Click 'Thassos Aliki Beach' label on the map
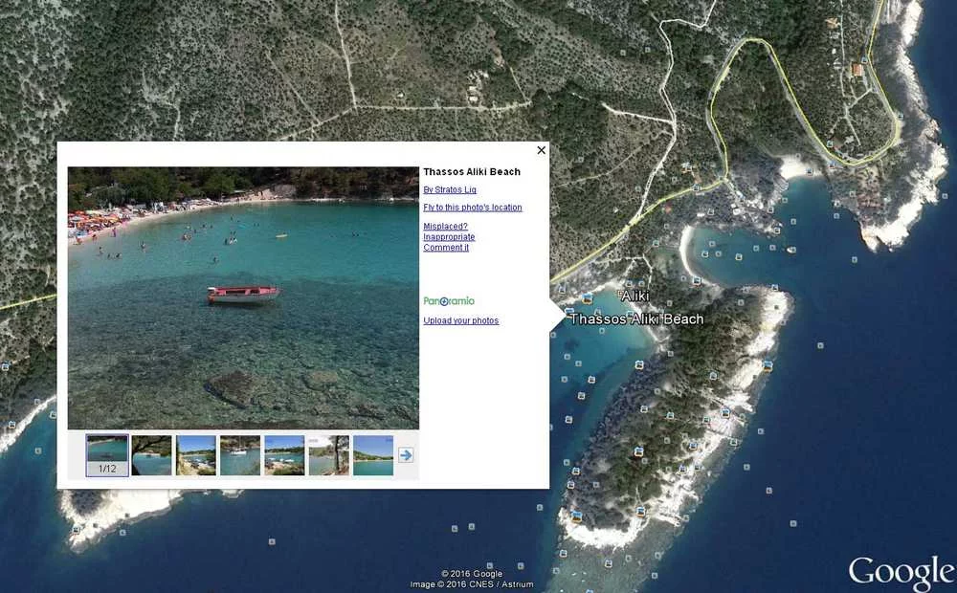Viewport: 957px width, 593px height. click(x=636, y=319)
